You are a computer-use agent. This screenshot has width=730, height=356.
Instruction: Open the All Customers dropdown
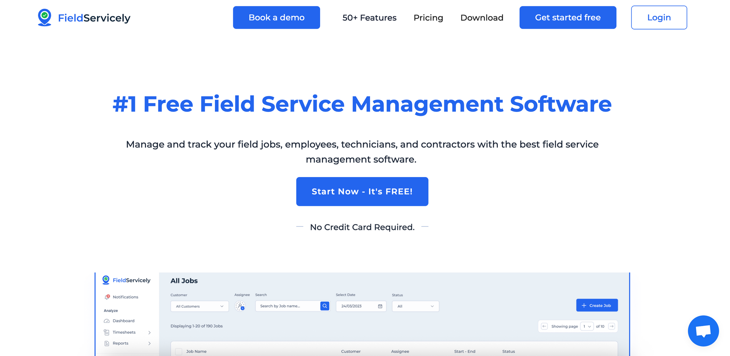click(199, 306)
